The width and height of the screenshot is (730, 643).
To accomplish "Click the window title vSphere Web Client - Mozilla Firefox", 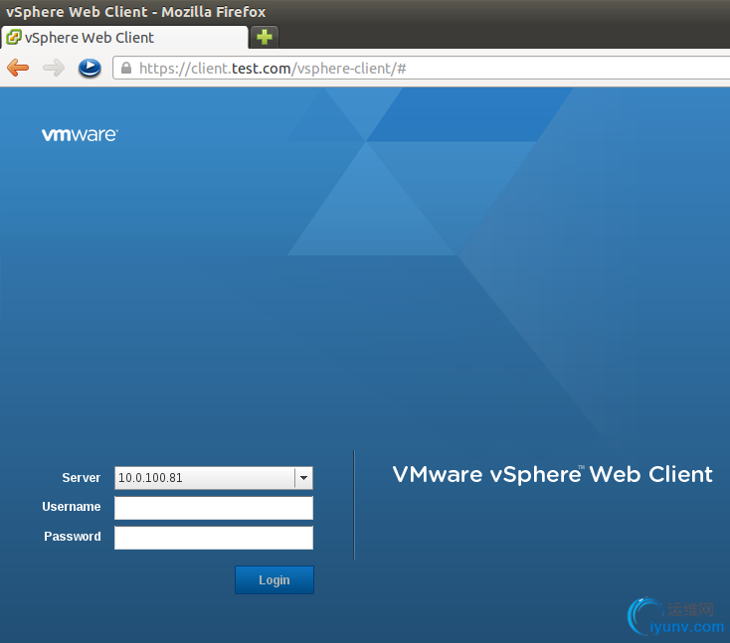I will coord(135,12).
